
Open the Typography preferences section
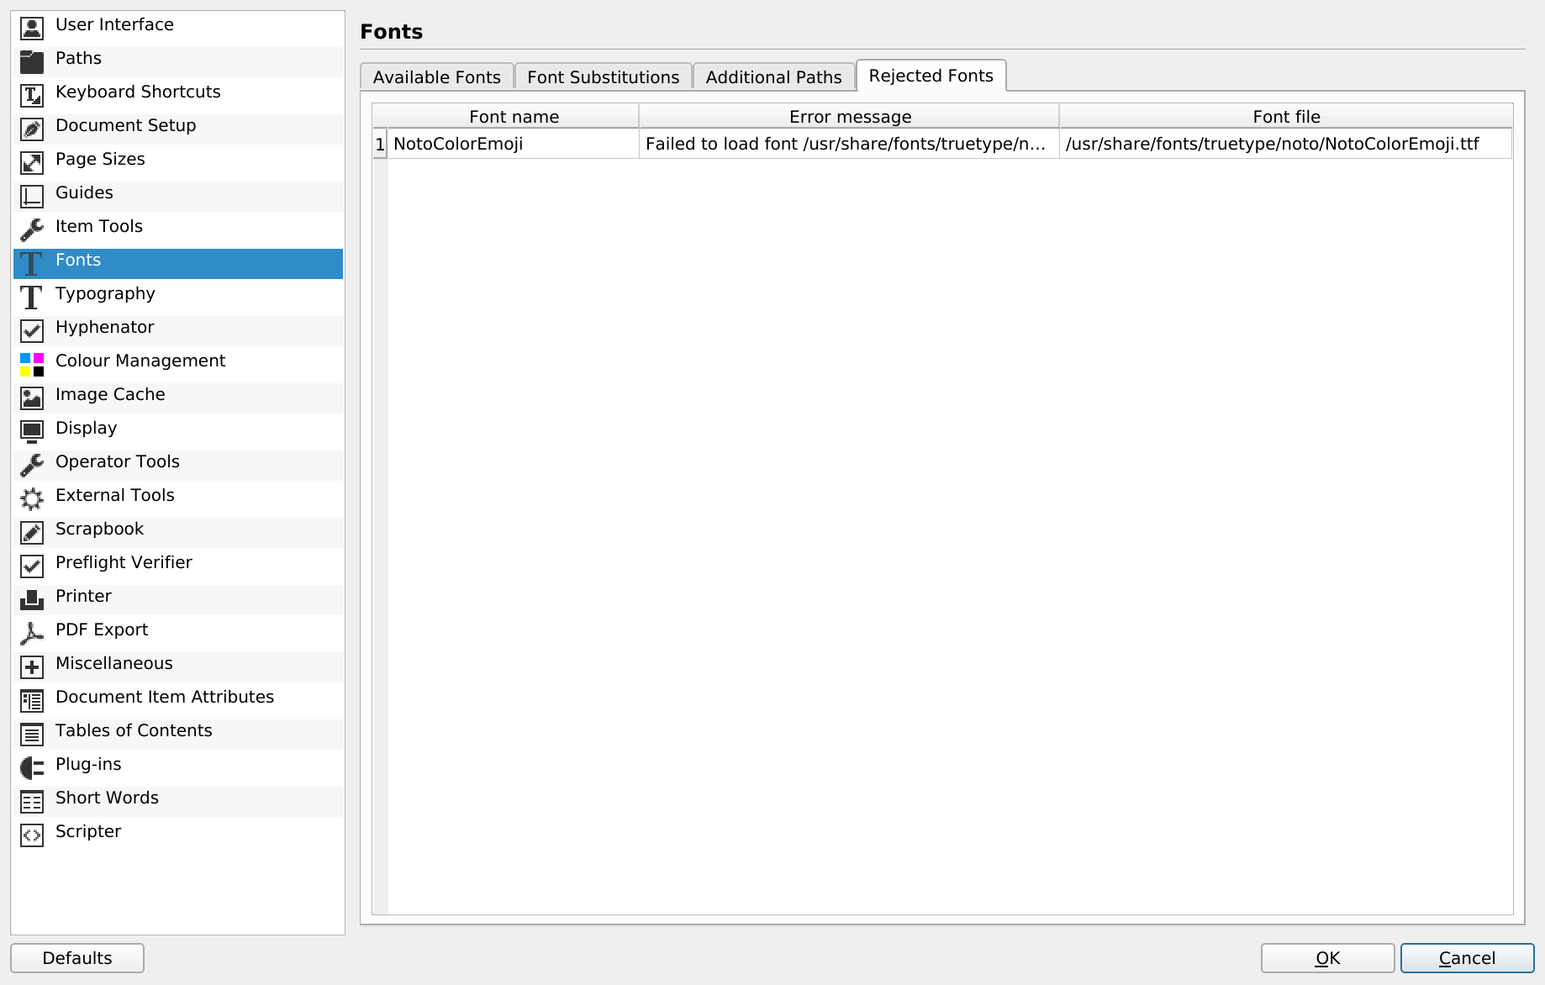click(x=105, y=294)
